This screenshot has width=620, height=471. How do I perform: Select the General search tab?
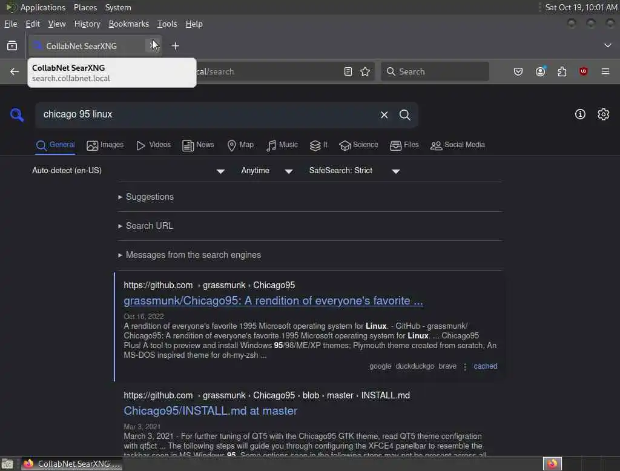tap(55, 145)
